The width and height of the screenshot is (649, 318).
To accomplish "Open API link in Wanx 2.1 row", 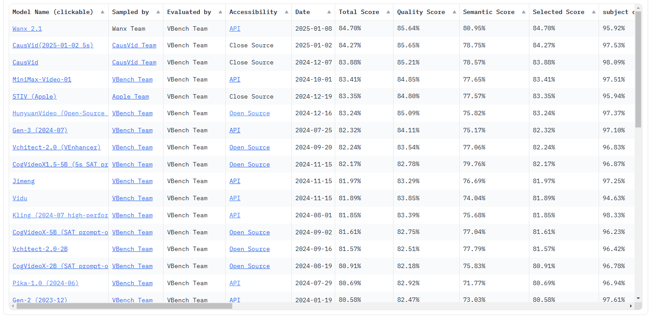I will coord(235,28).
